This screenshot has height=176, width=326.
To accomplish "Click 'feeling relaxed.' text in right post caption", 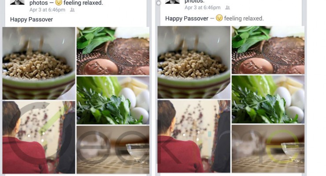I will (x=244, y=18).
